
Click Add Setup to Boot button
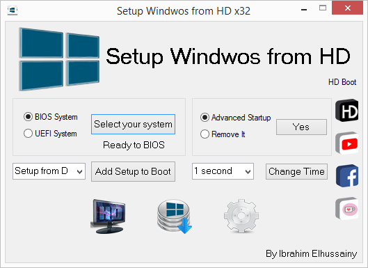[133, 171]
